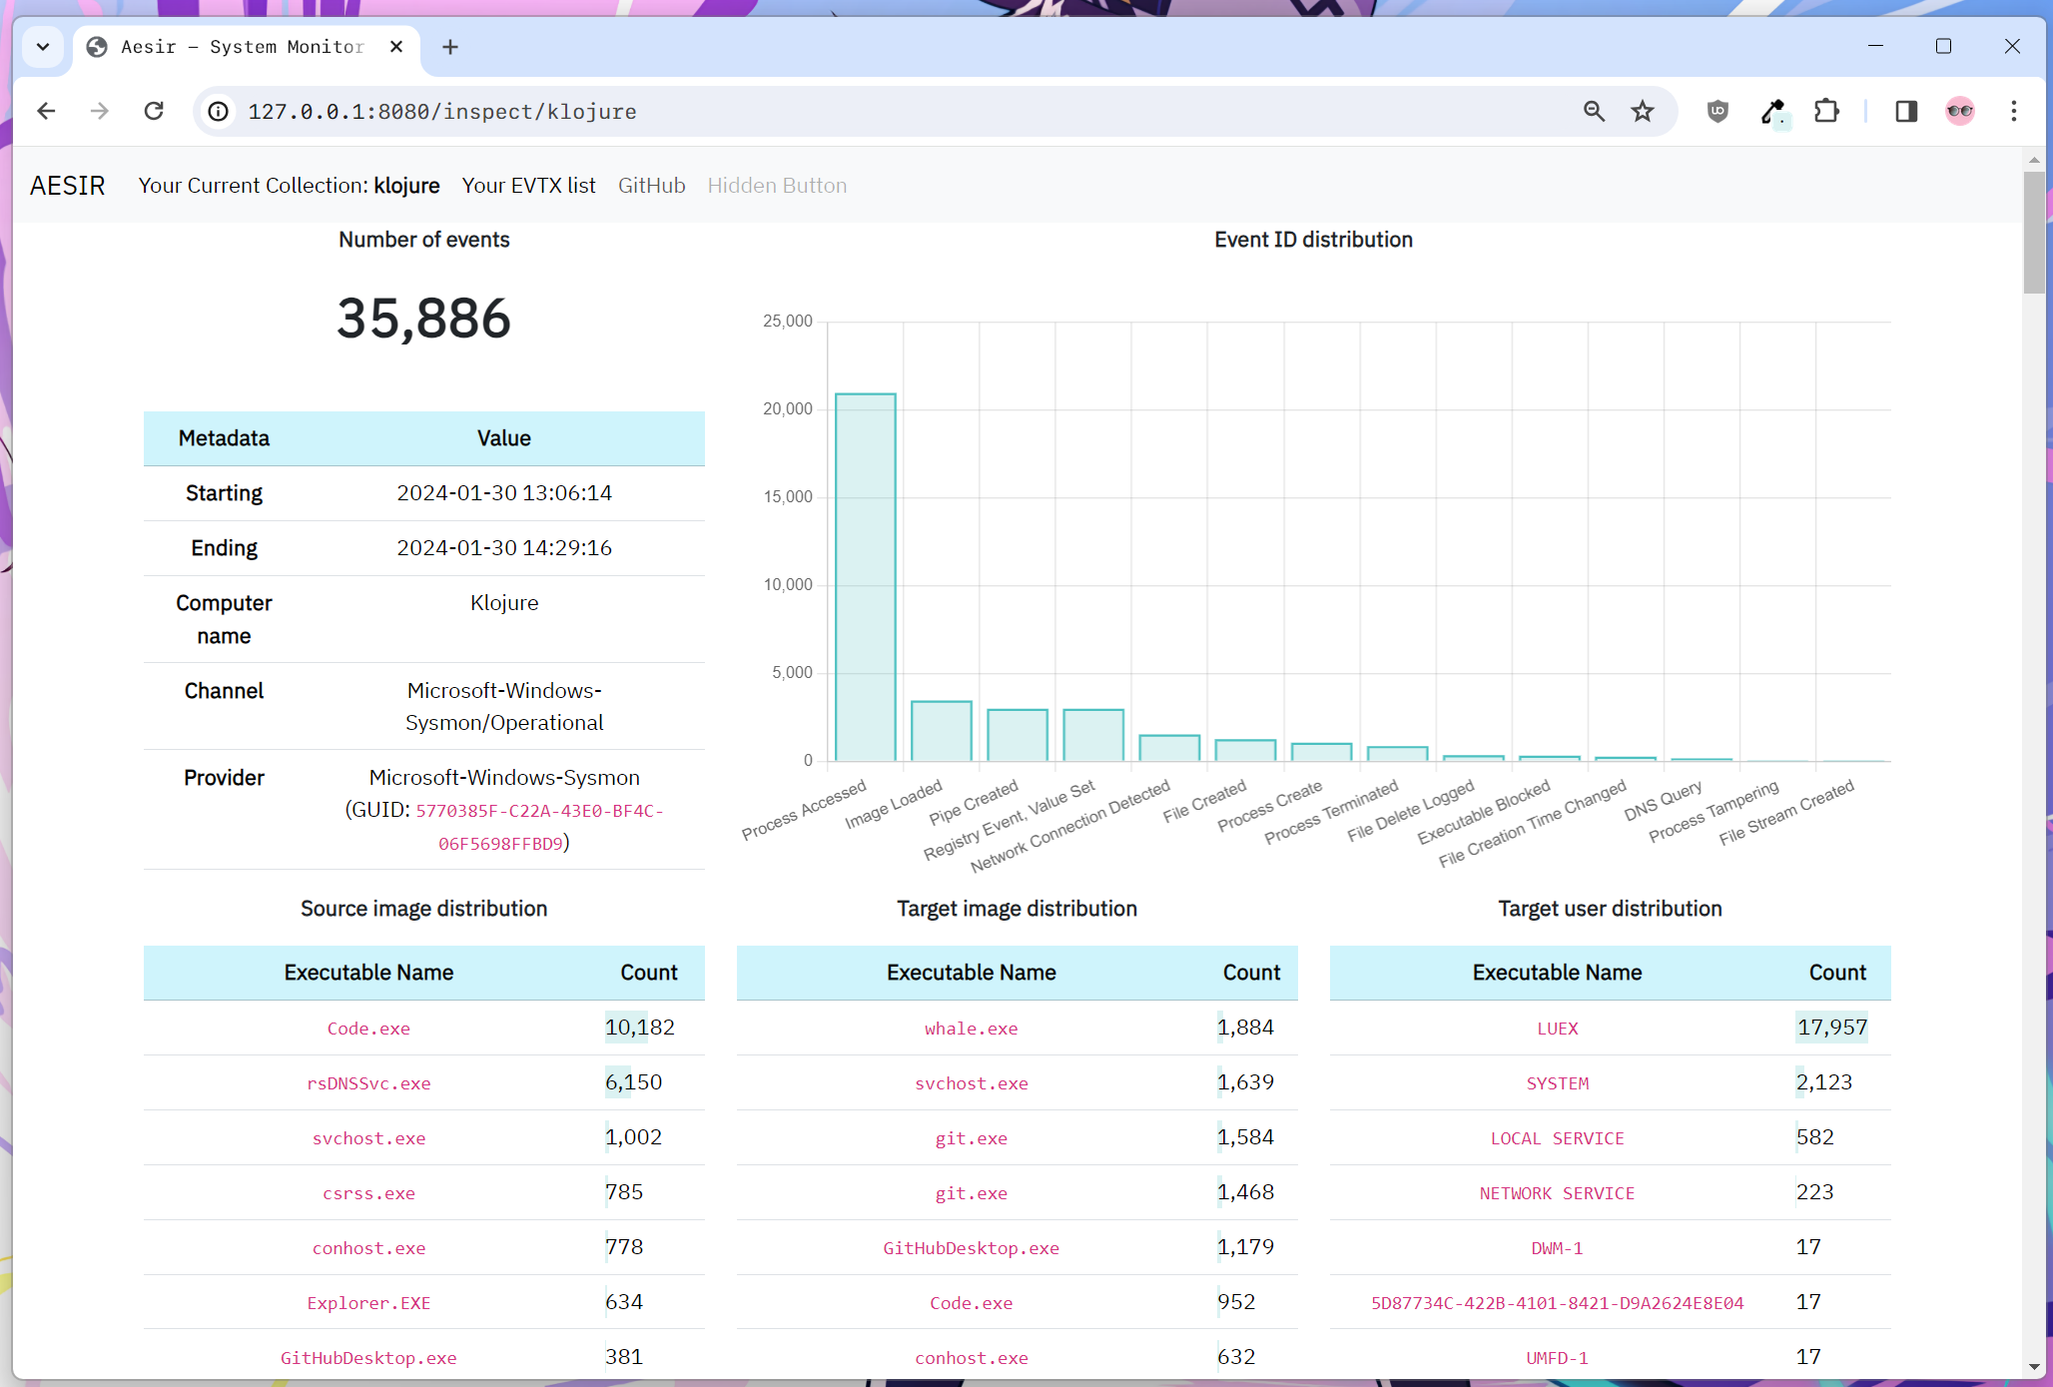Click the Process Accessed chart bar
Viewport: 2053px width, 1387px height.
[866, 577]
